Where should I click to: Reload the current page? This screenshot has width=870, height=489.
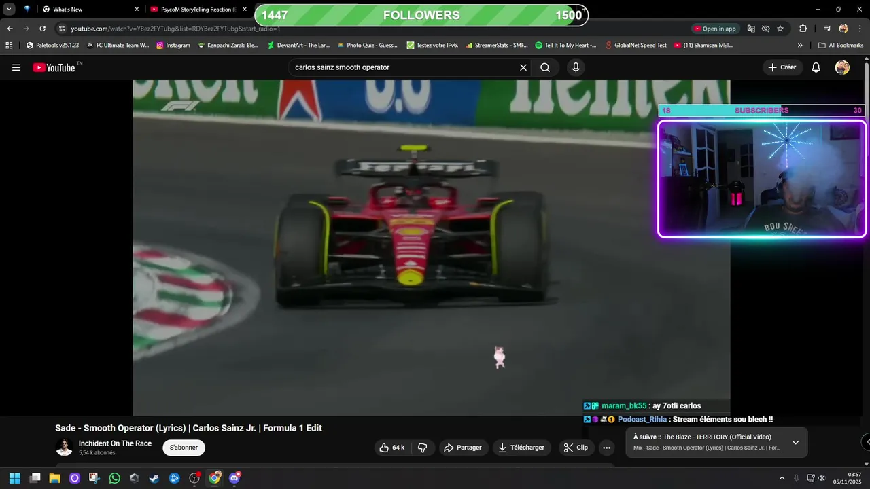(42, 29)
